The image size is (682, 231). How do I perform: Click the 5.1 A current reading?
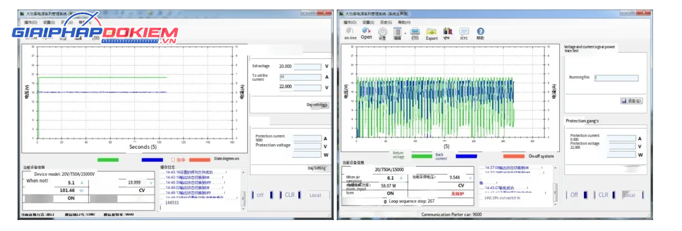tap(71, 183)
